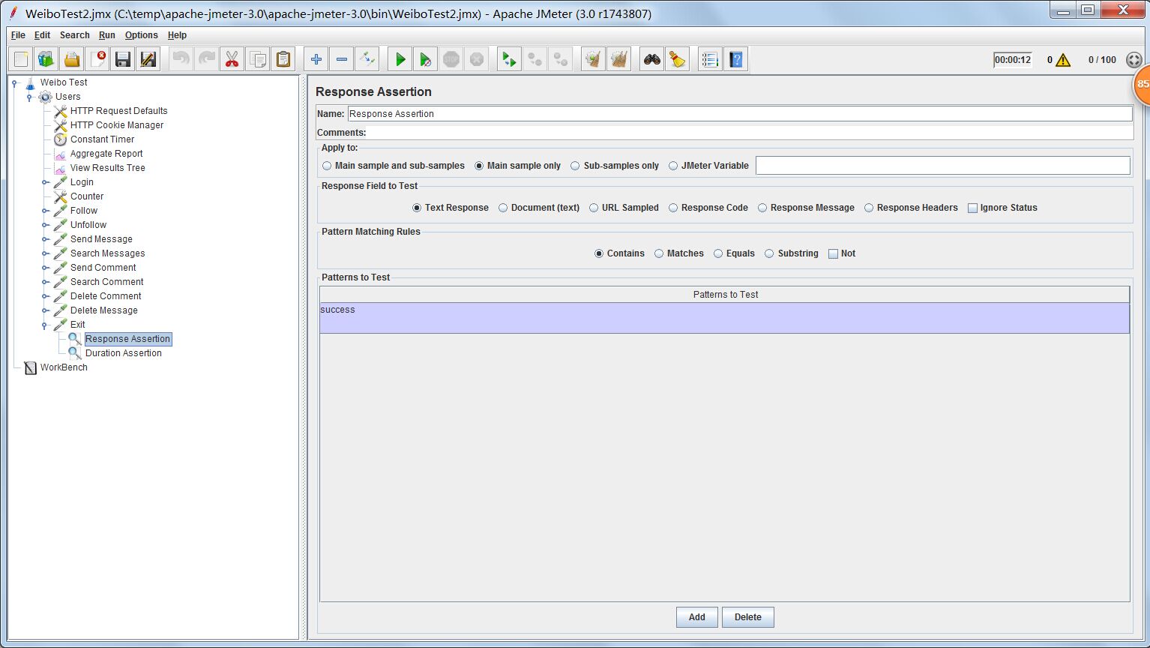
Task: Open the Templates toolbar icon
Action: 46,59
